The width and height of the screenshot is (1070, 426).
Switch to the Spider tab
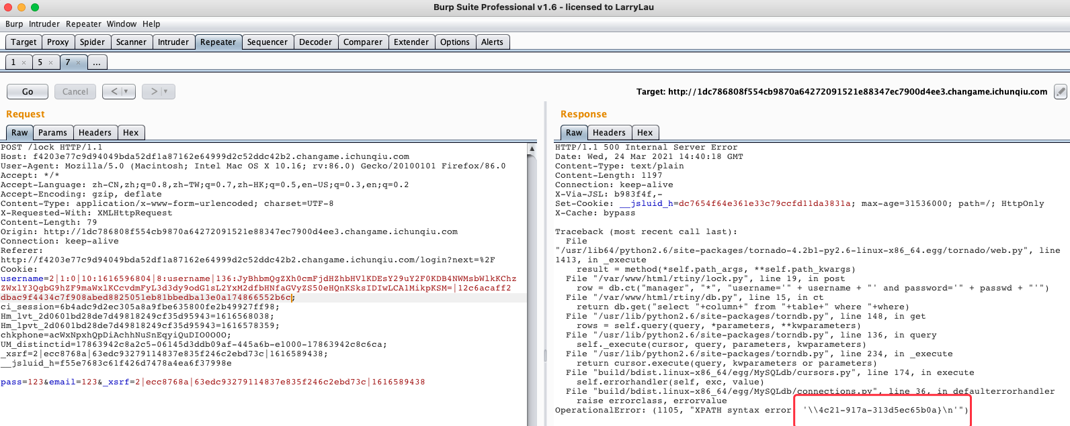pyautogui.click(x=92, y=42)
